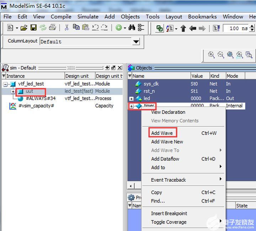Expand the timer signal in Objects
The height and width of the screenshot is (231, 256).
tap(131, 106)
